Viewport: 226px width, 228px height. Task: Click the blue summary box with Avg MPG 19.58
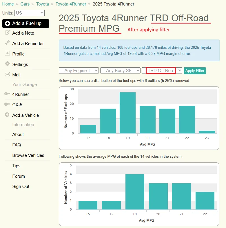pos(139,51)
